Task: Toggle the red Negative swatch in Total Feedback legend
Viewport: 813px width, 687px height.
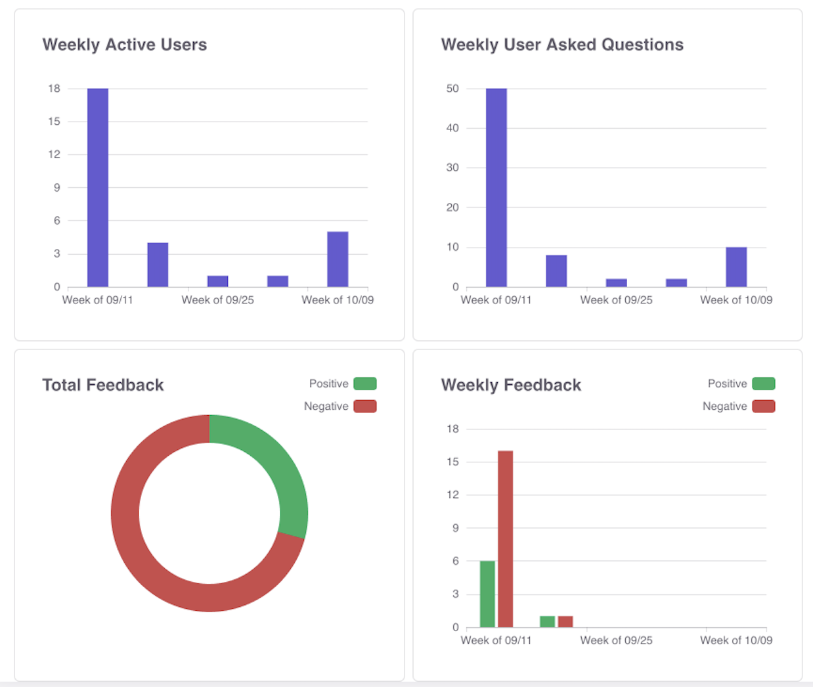Action: (x=364, y=407)
